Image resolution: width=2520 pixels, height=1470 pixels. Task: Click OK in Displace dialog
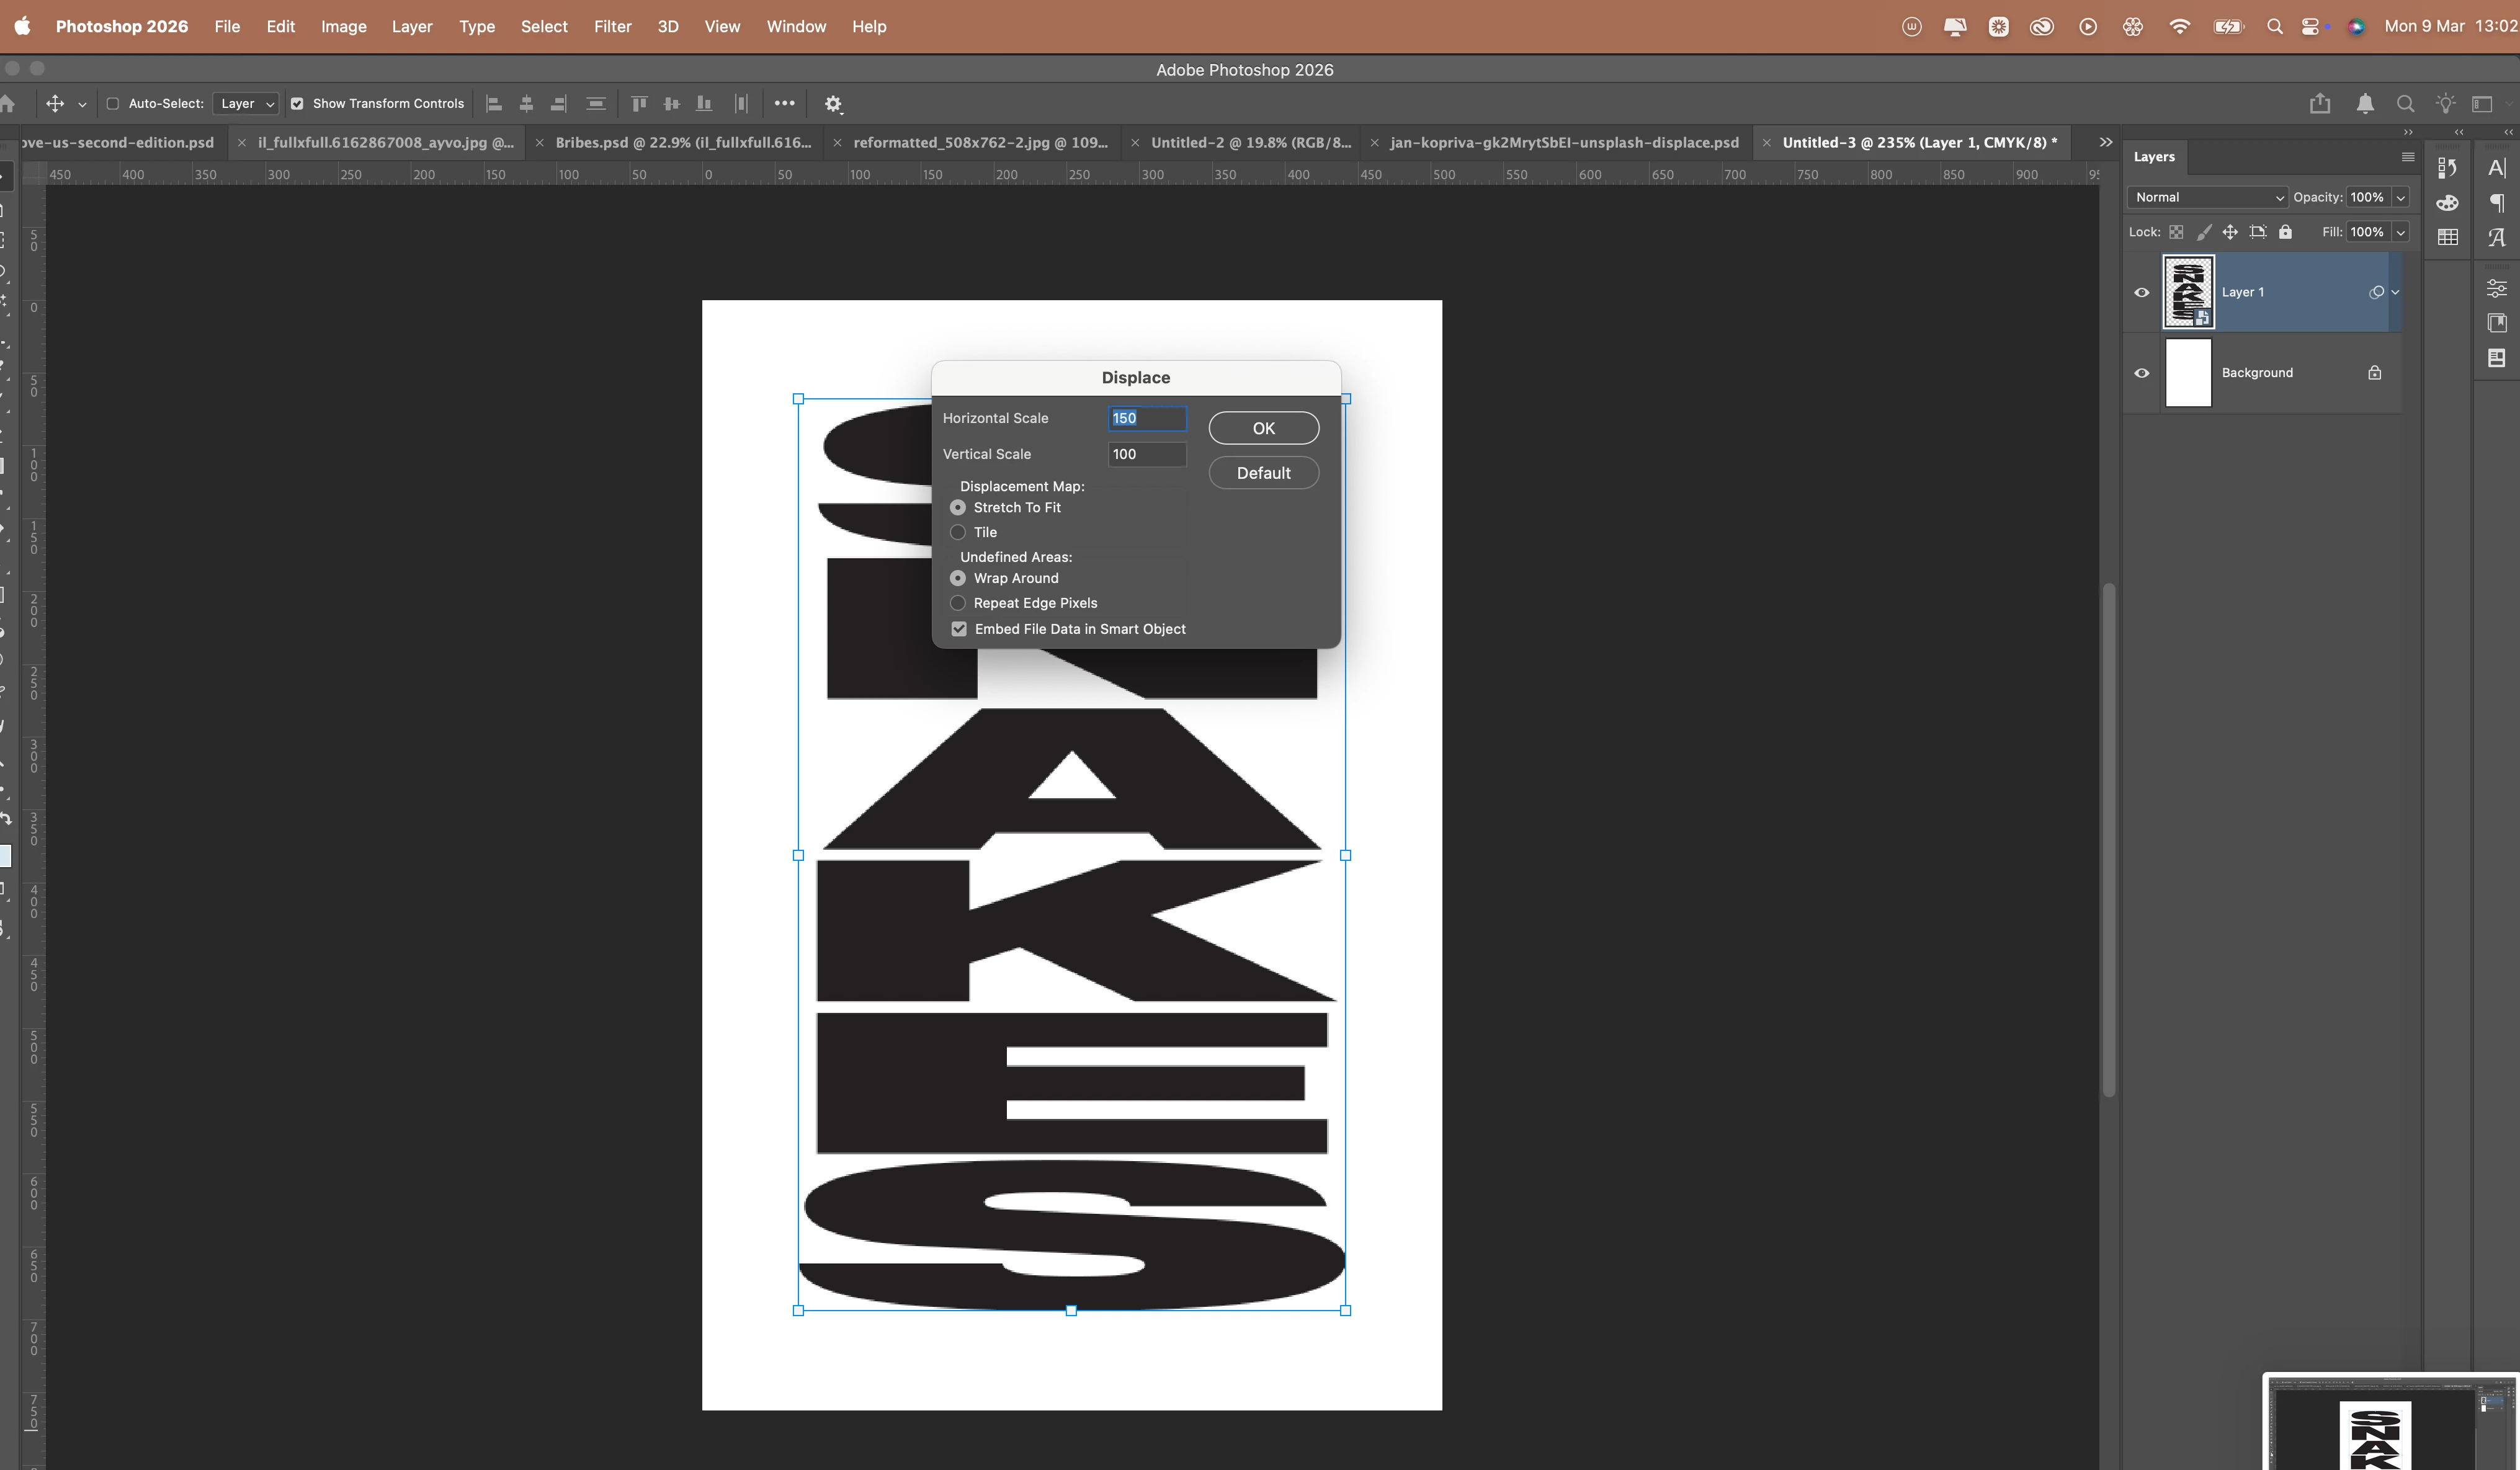(1263, 428)
